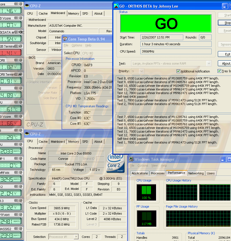Open Networking tab in Task Manager

[196, 173]
